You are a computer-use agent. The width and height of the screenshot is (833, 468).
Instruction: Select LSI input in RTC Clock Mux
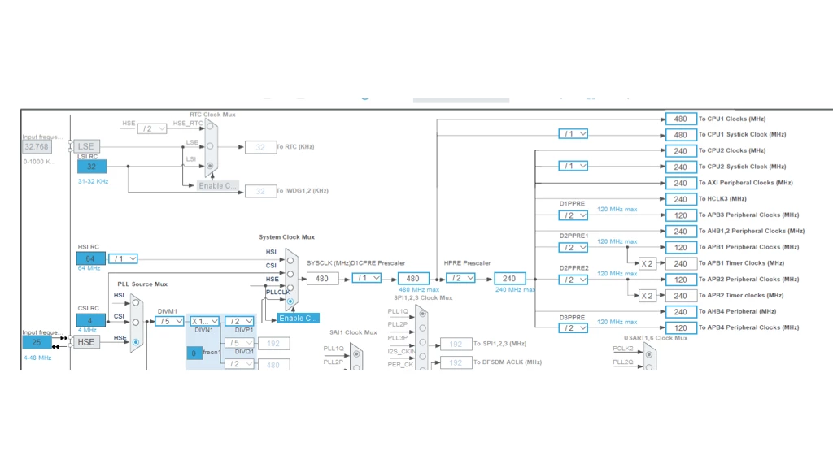click(210, 166)
